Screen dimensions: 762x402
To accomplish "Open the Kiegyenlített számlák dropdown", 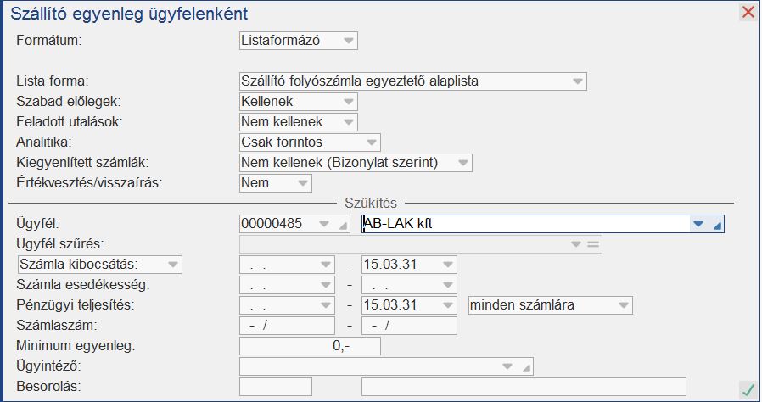I will pyautogui.click(x=462, y=163).
